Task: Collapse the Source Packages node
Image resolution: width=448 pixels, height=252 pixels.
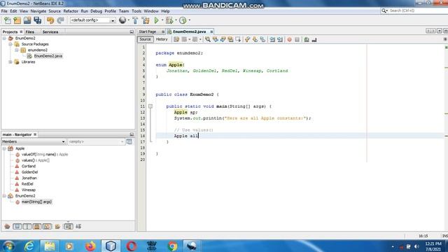Action: tap(10, 44)
